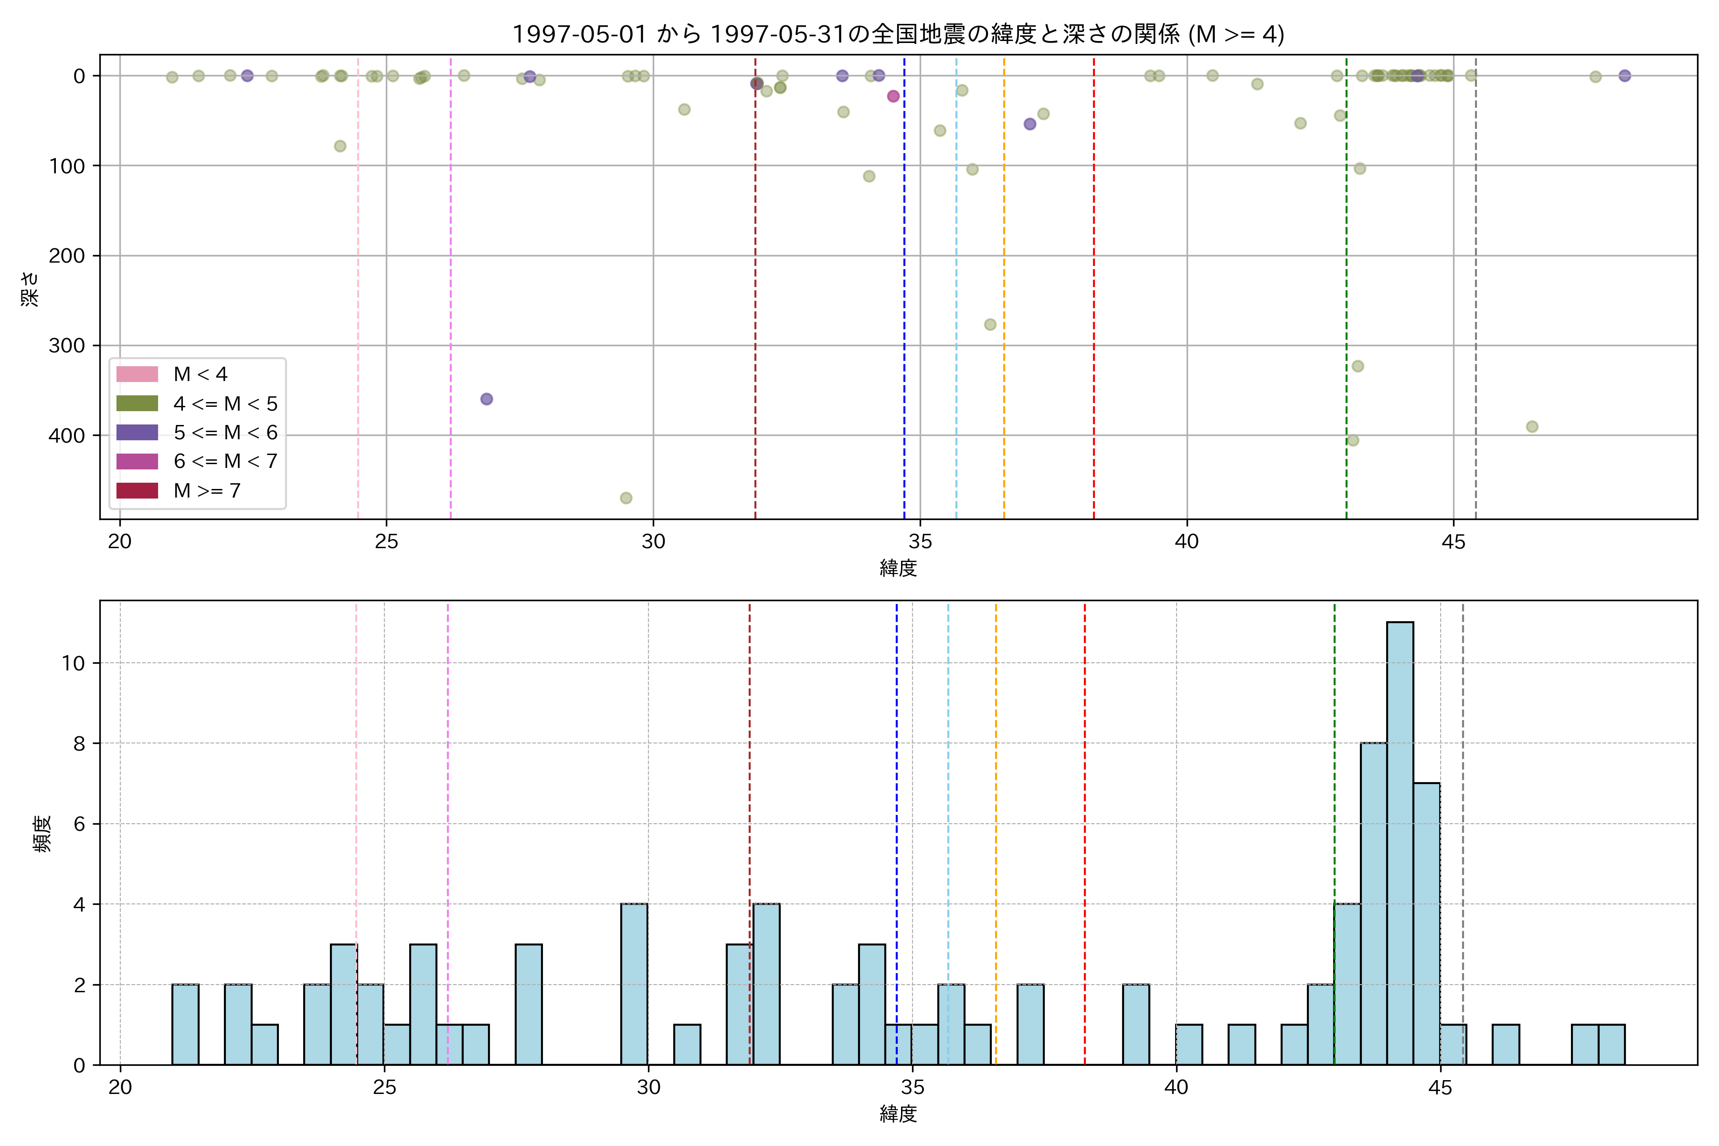Click the pink 'M < 4' legend swatch

(x=137, y=374)
